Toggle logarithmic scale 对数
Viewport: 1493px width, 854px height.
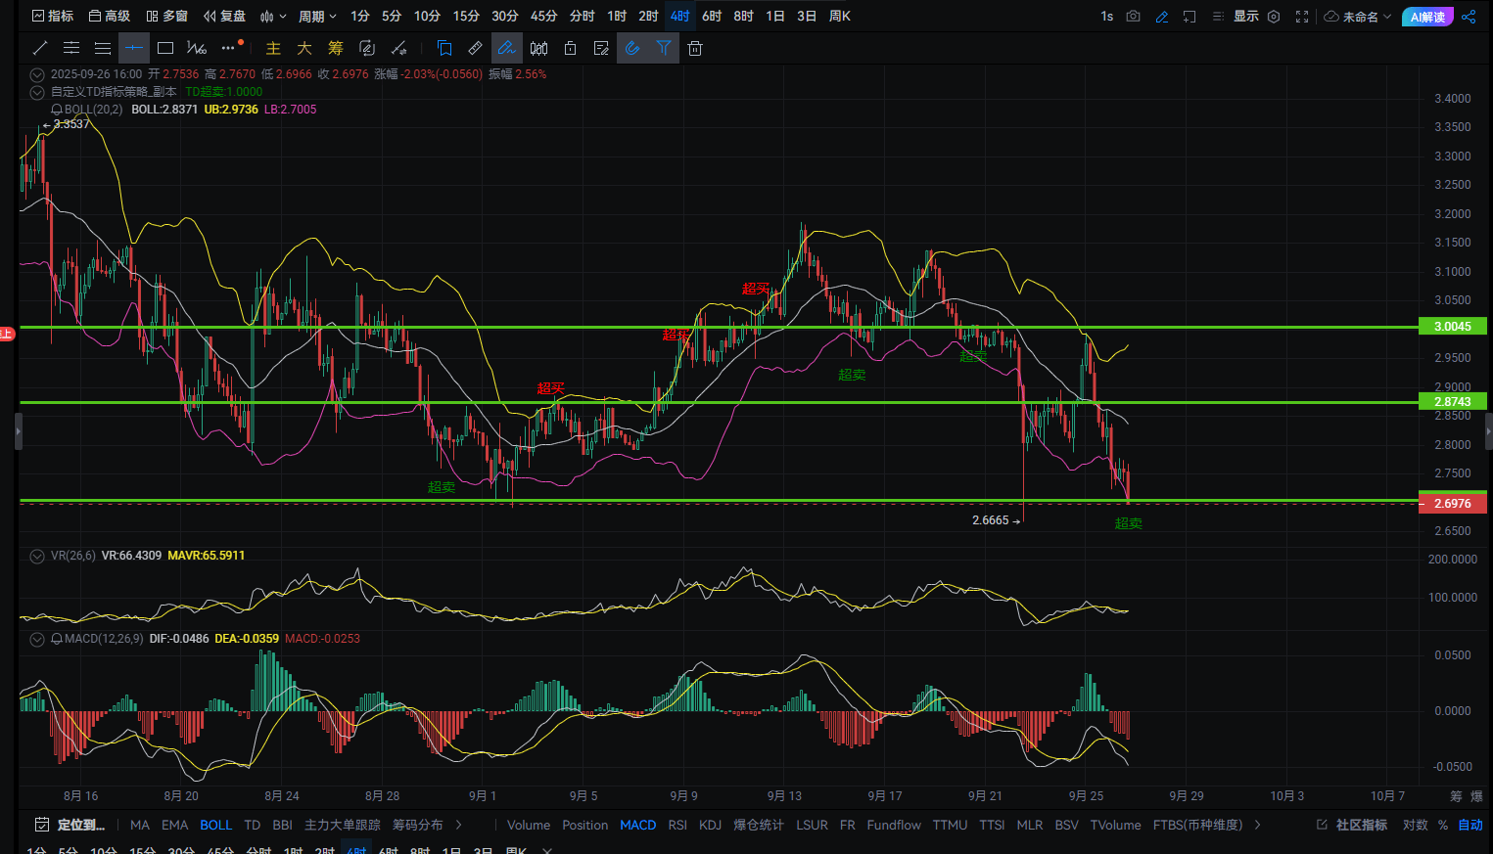point(1415,825)
